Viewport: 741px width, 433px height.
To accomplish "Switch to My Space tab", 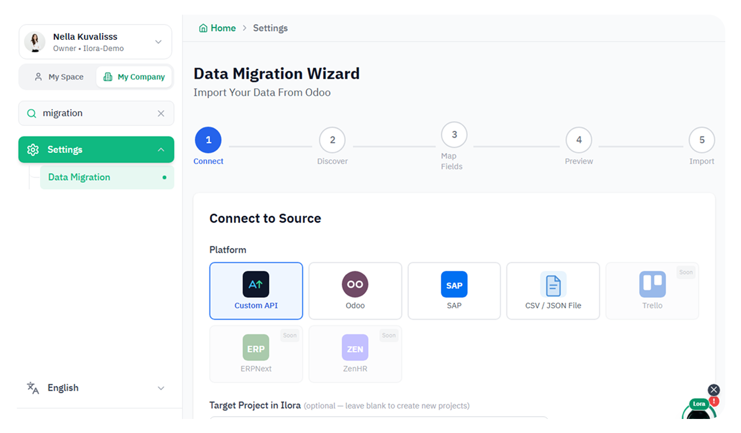I will click(x=58, y=77).
